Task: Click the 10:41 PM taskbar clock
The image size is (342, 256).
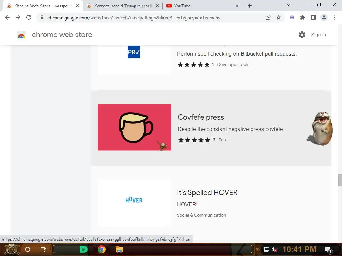Action: pos(300,249)
